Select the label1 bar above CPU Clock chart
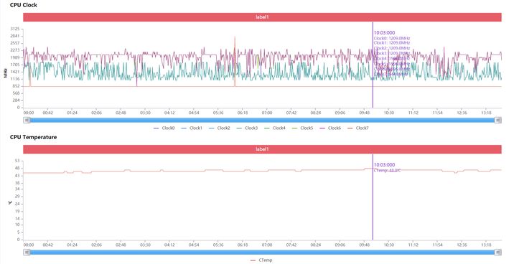This screenshot has width=524, height=264. (x=262, y=17)
